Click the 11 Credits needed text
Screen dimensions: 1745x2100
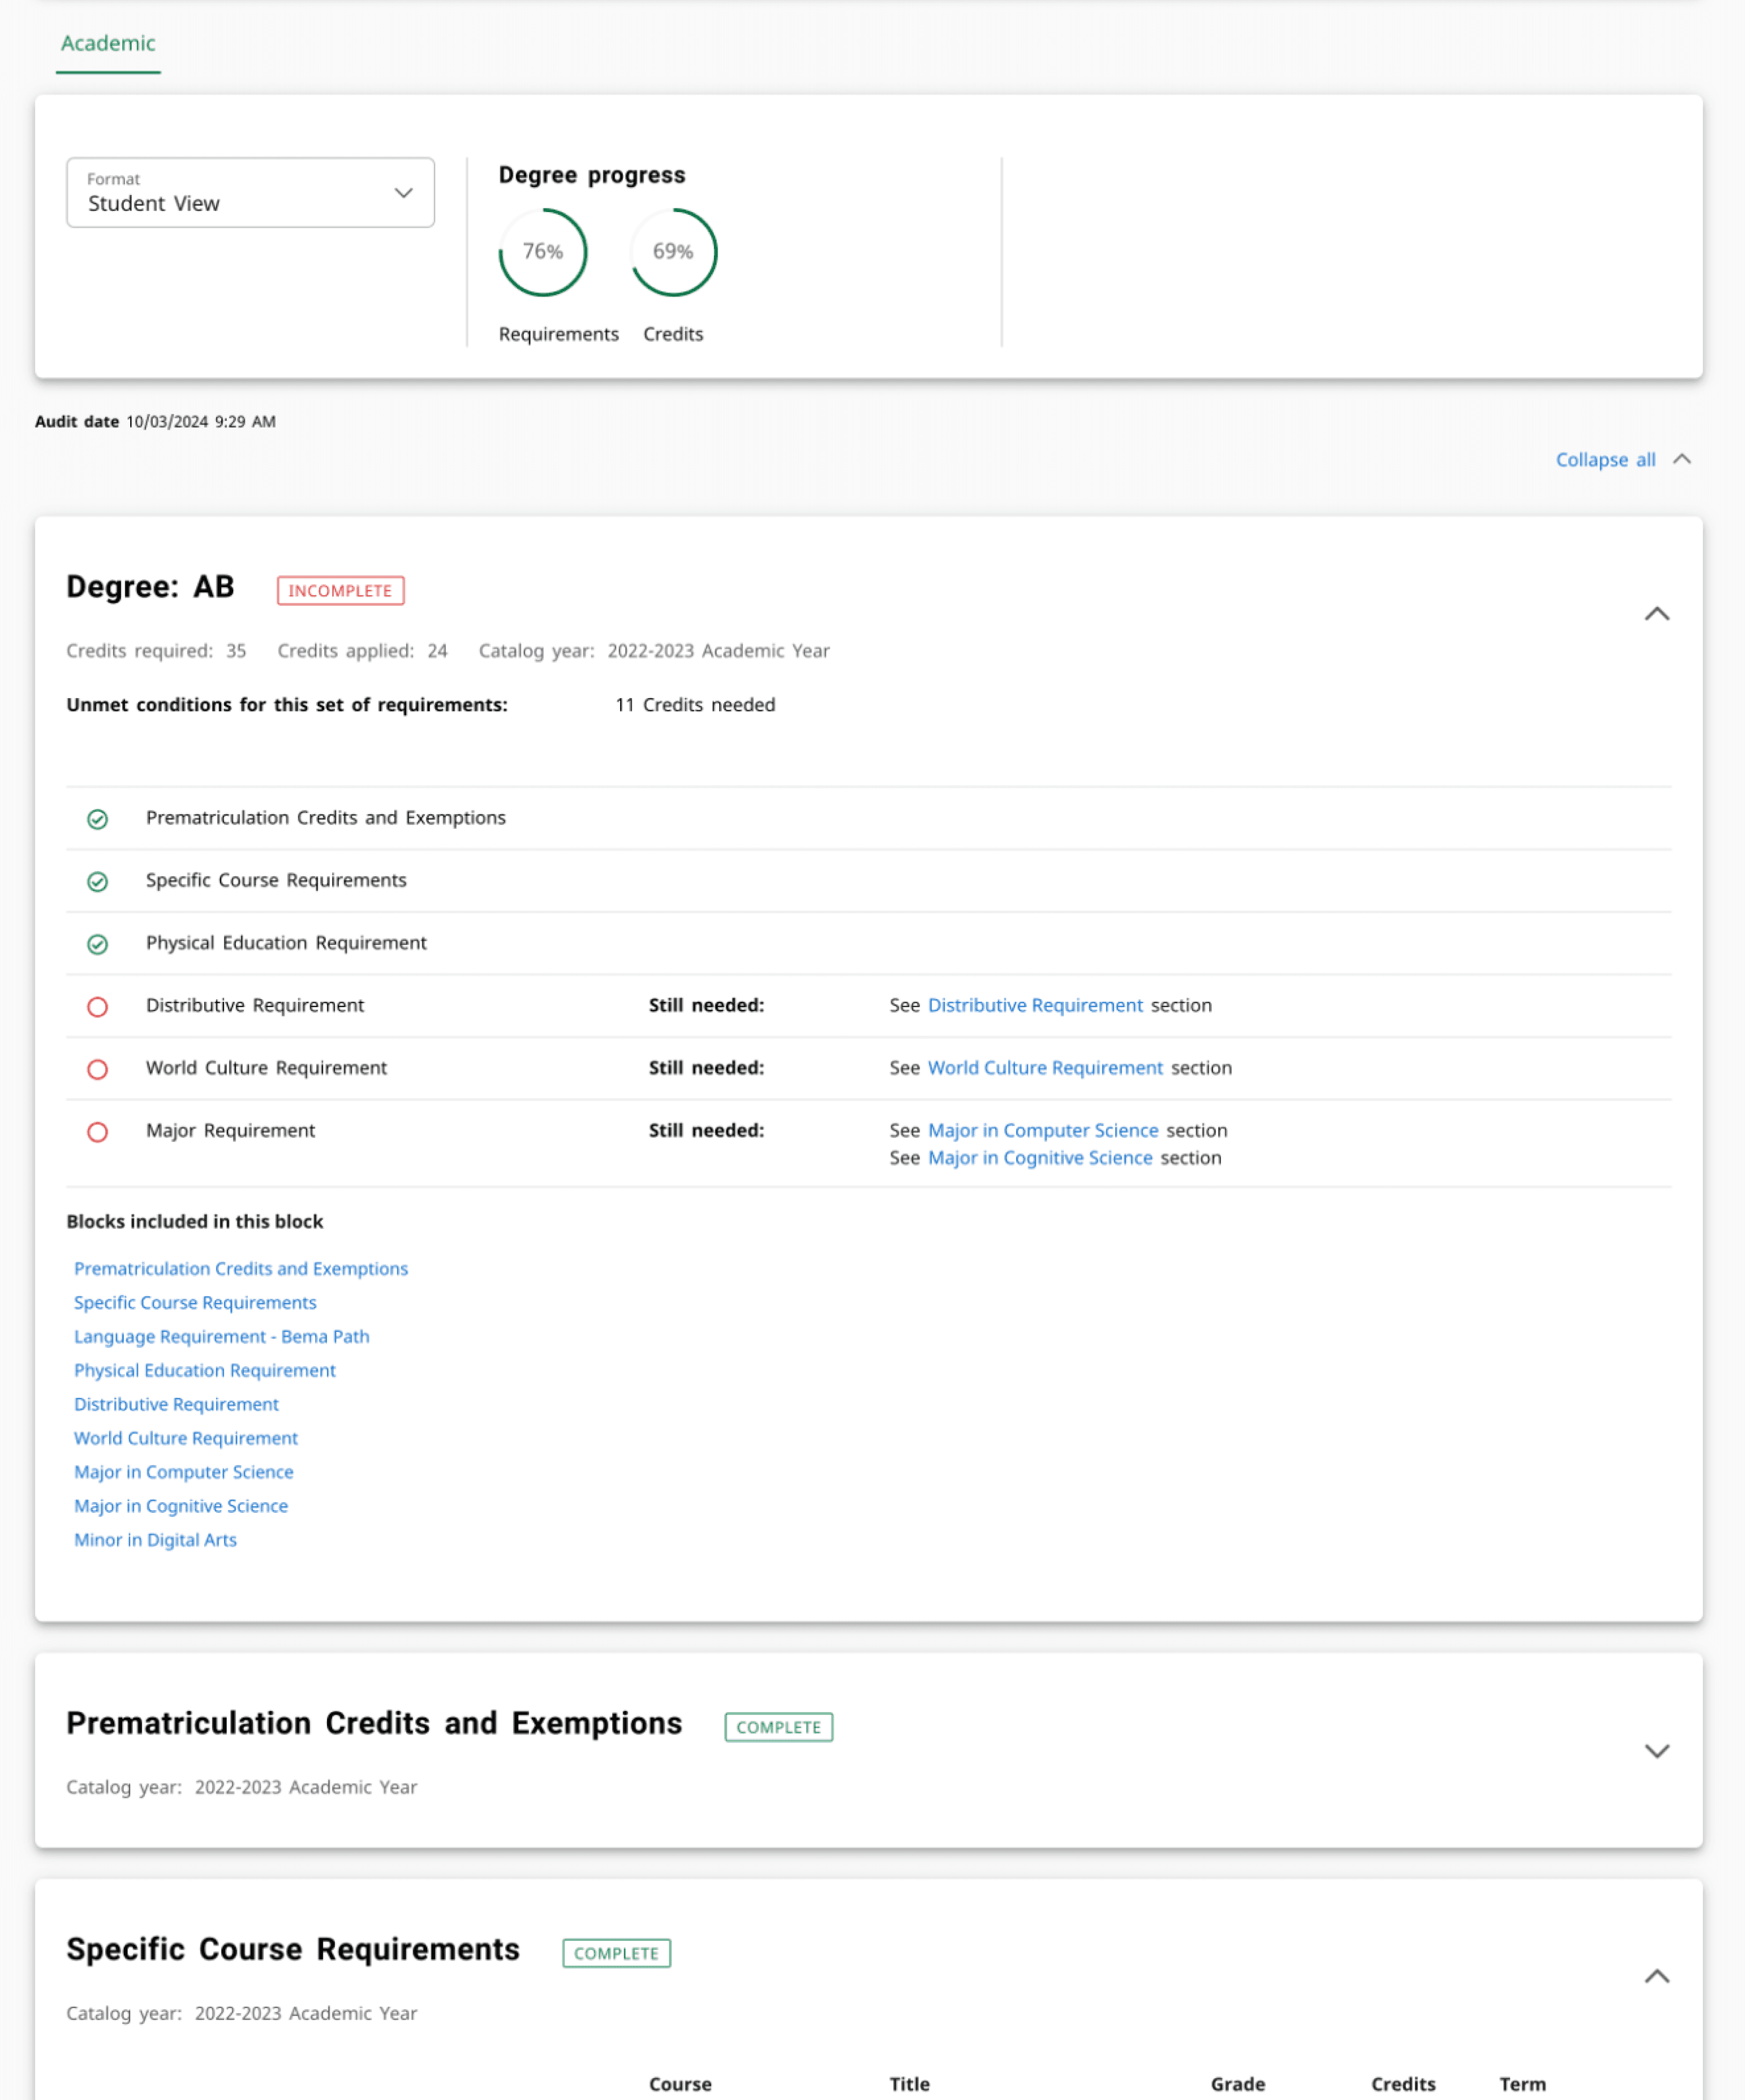click(696, 705)
